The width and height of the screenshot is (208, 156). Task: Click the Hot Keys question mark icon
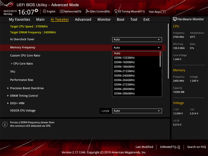(x=164, y=12)
